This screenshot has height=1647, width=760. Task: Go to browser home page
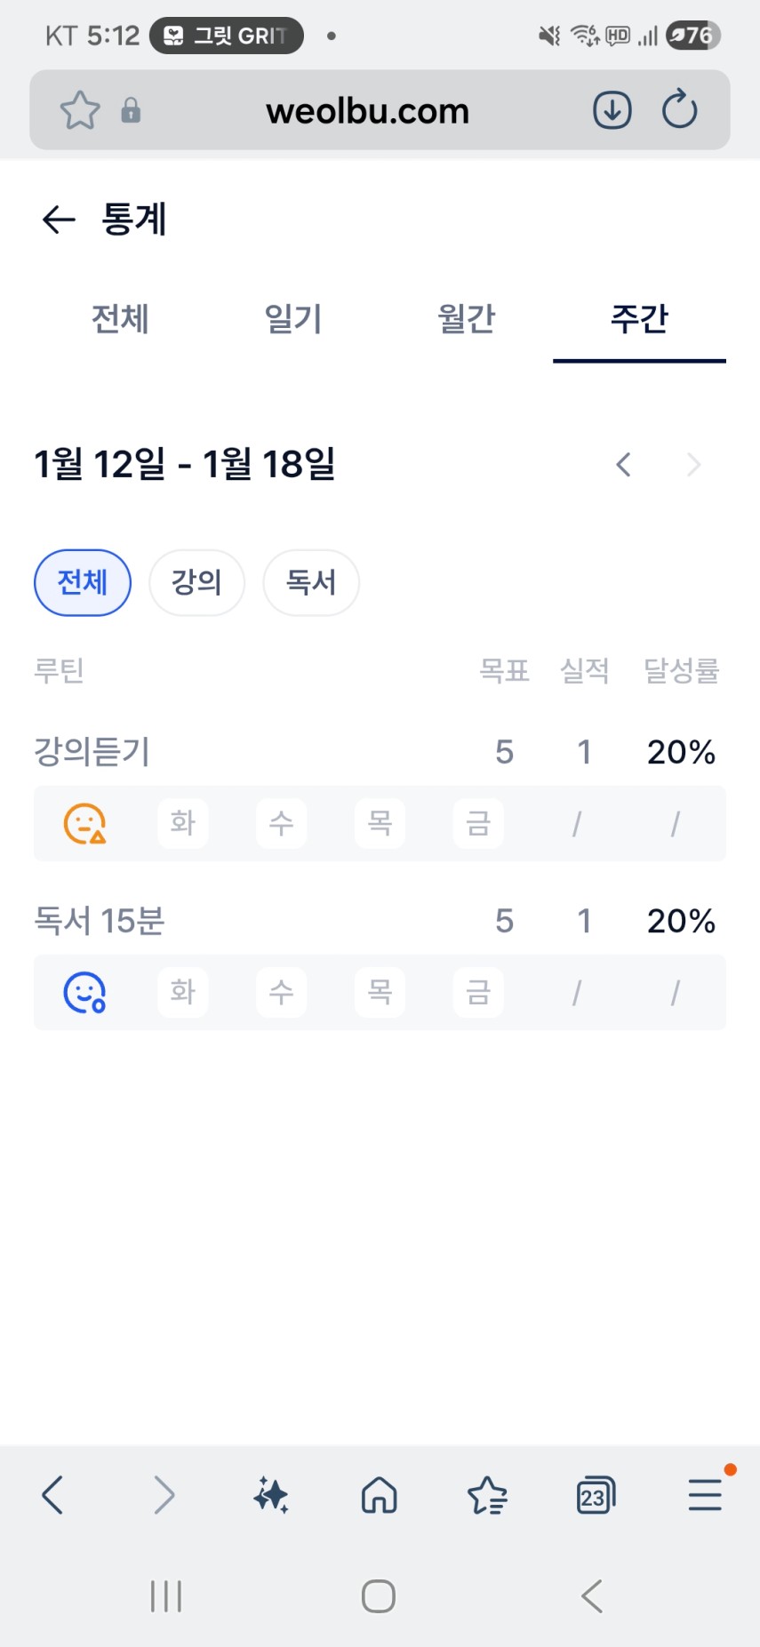(380, 1495)
